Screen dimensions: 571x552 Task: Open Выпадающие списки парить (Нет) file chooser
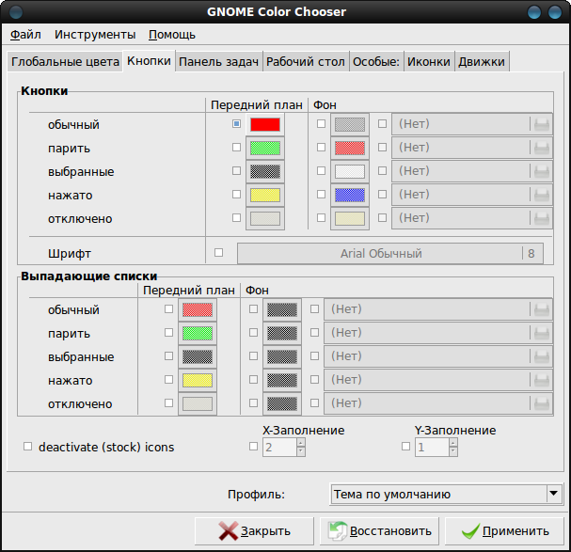[438, 333]
